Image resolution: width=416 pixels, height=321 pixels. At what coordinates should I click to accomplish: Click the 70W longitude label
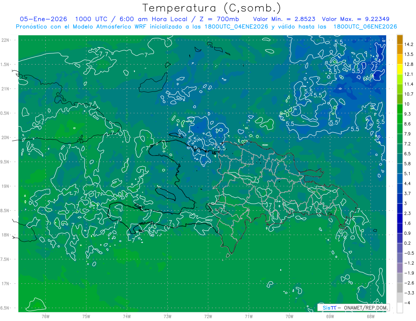coord(289,316)
